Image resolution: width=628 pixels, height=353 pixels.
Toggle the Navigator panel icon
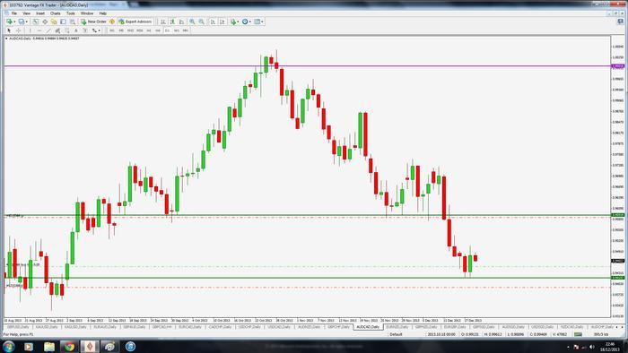click(x=54, y=22)
